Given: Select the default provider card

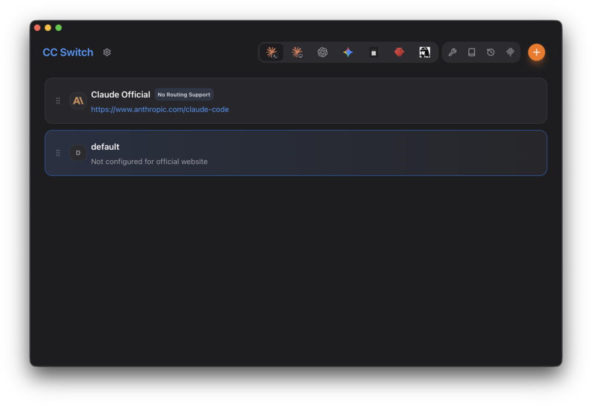Looking at the screenshot, I should click(x=296, y=153).
